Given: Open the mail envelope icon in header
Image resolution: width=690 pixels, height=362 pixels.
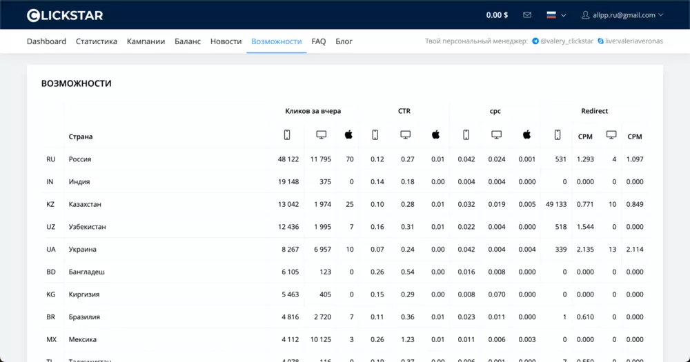Looking at the screenshot, I should (x=526, y=15).
